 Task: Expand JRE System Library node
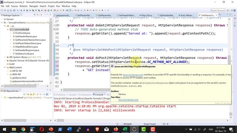pos(5,57)
